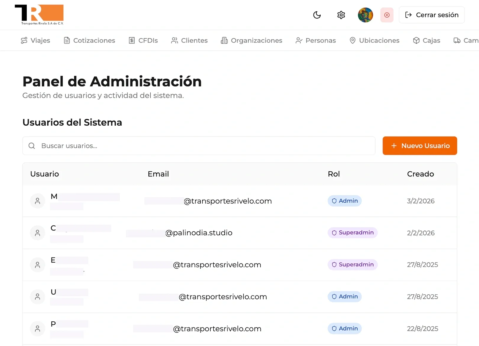Click the Ubicaciones map pin icon
This screenshot has width=479, height=346.
(352, 40)
